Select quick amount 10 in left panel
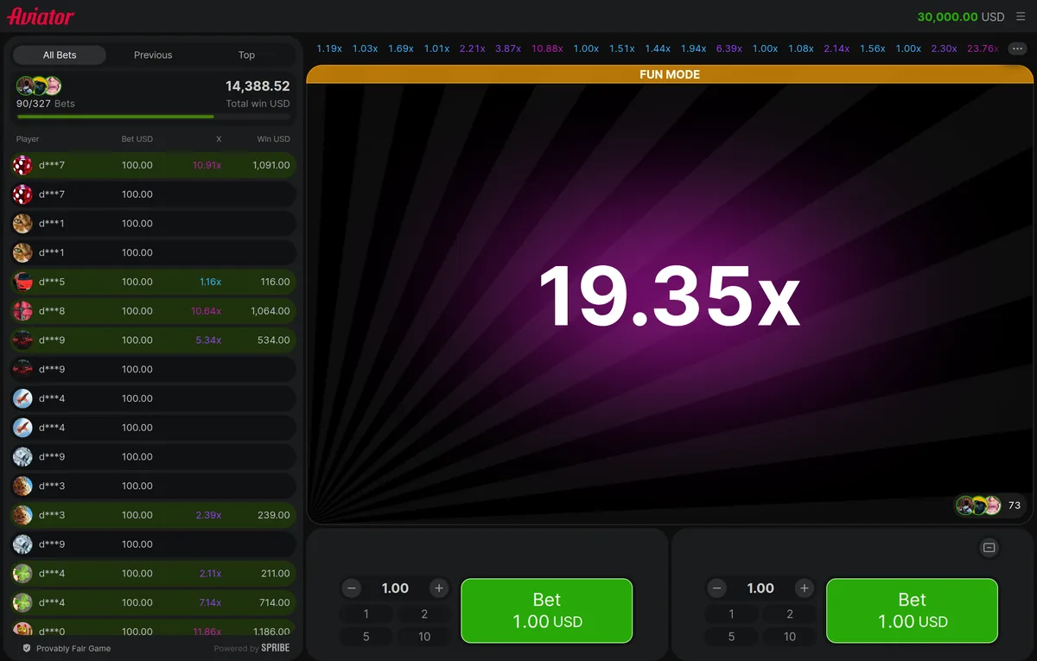The image size is (1037, 661). [424, 637]
